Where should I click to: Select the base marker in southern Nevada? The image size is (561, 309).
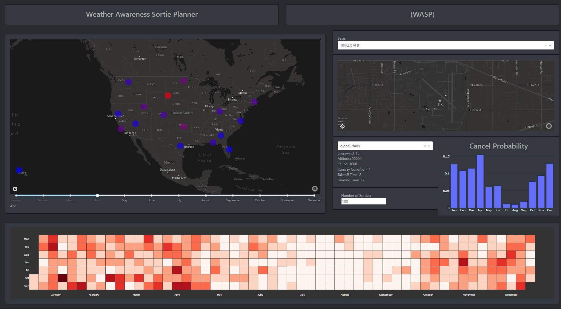tap(136, 123)
